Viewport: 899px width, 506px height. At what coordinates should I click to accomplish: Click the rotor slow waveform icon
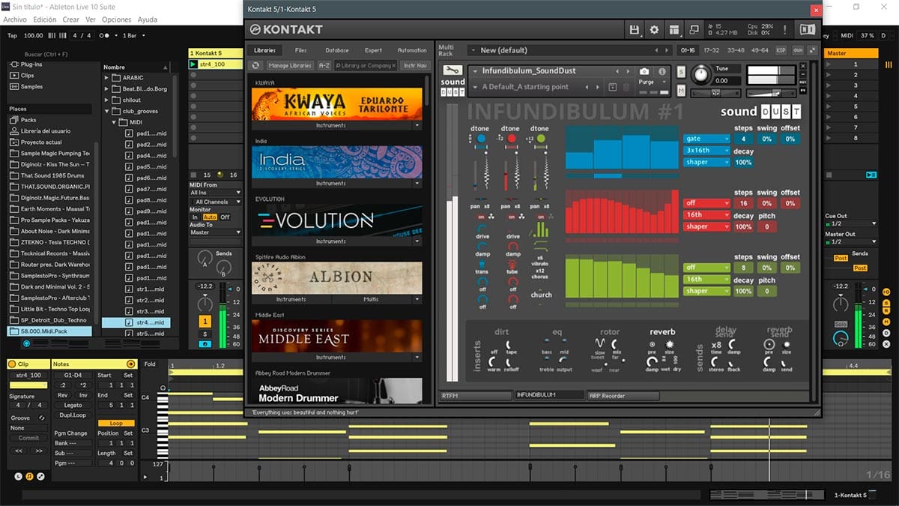tap(599, 344)
